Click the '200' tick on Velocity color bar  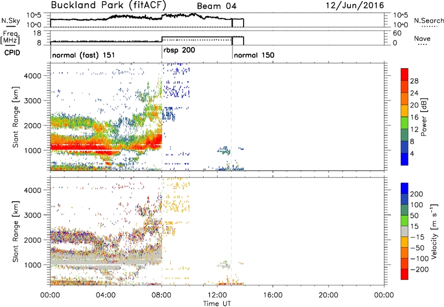pos(417,194)
